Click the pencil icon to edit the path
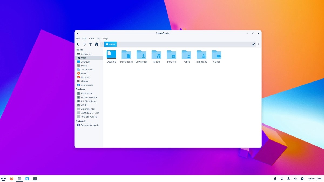 (x=253, y=44)
